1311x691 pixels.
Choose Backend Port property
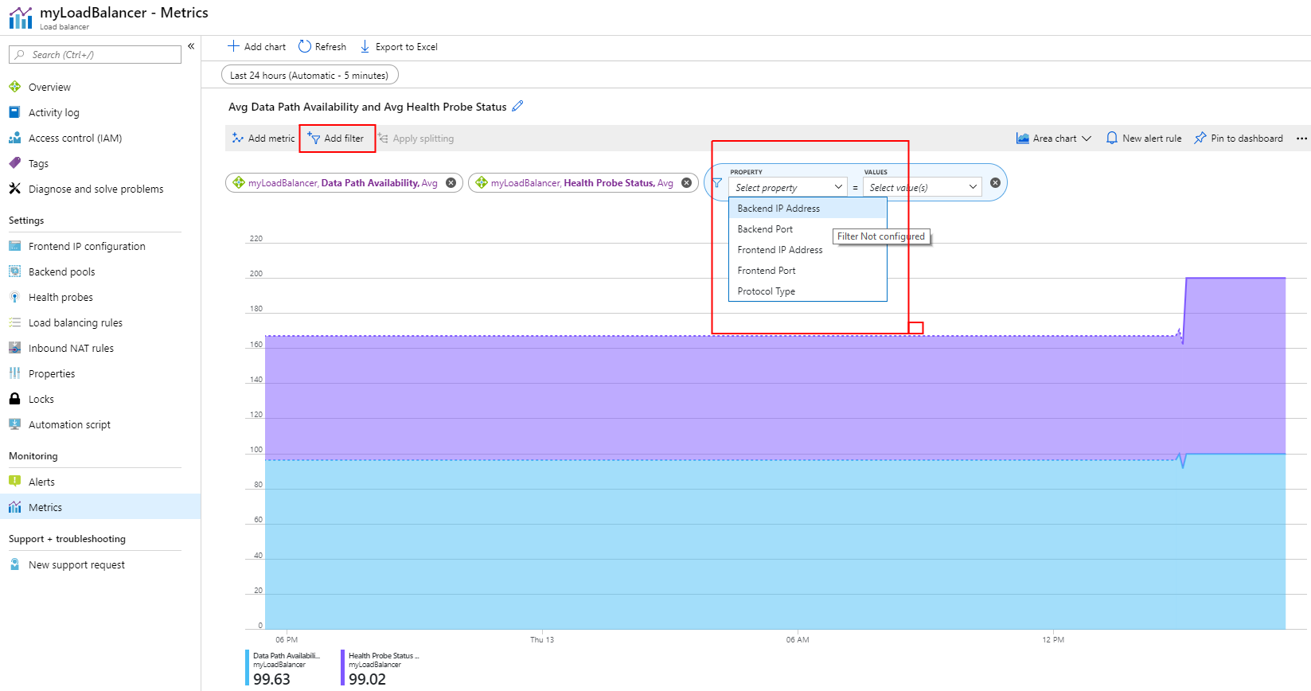pyautogui.click(x=808, y=229)
